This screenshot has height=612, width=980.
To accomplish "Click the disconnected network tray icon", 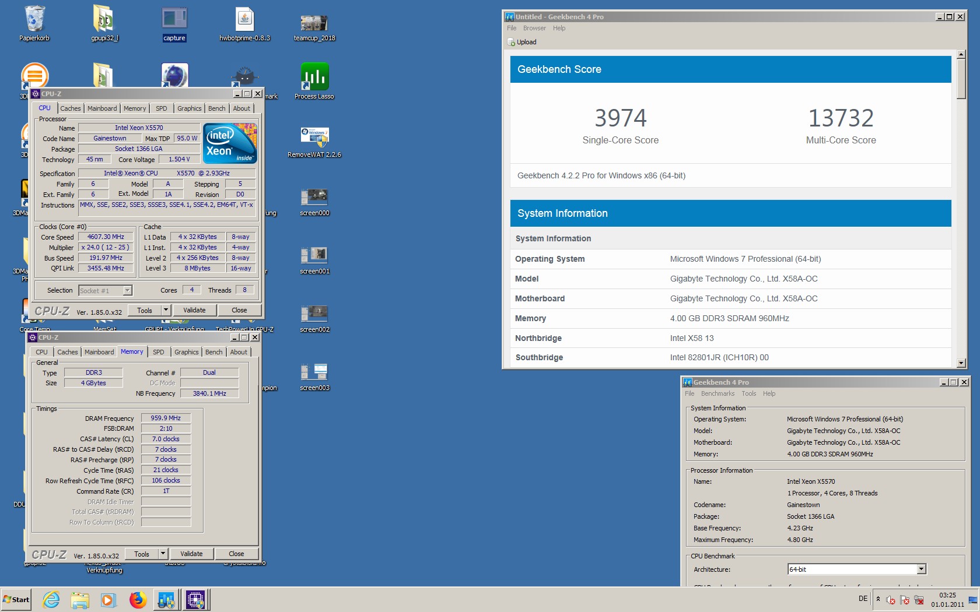I will (x=919, y=600).
